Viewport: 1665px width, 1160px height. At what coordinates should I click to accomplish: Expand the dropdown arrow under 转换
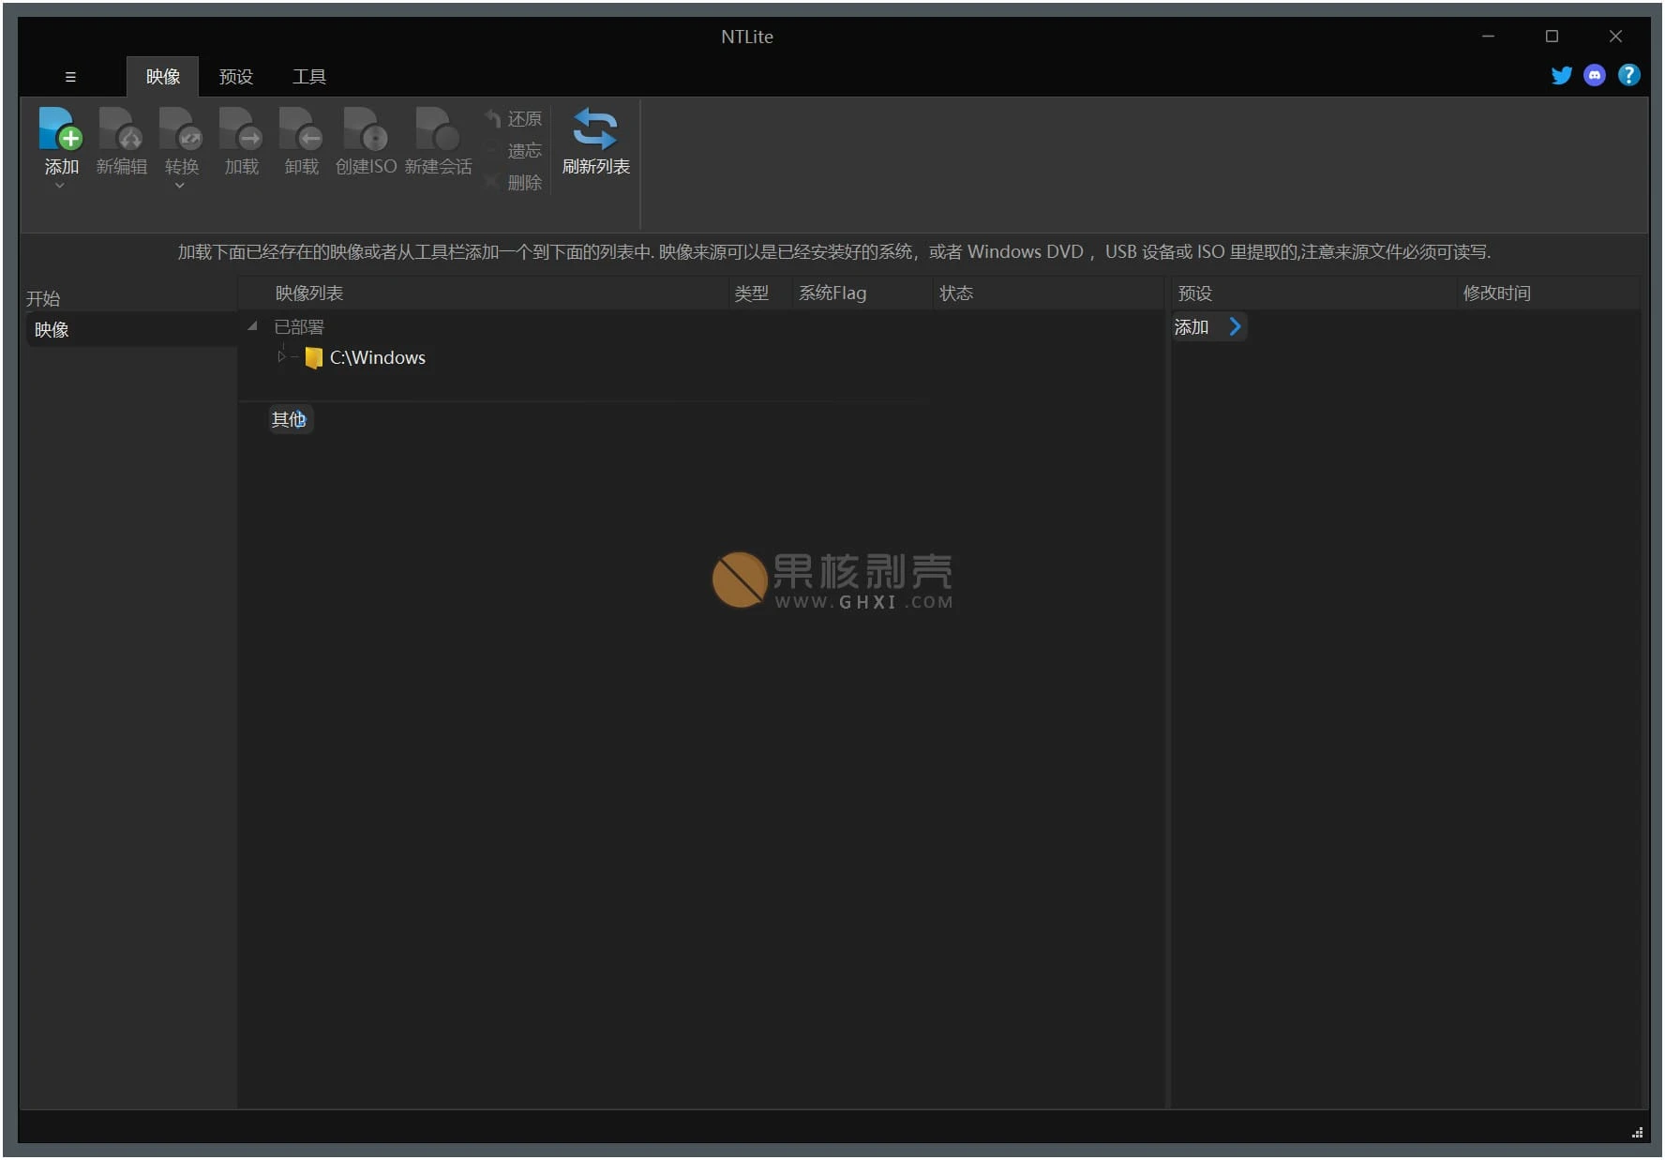(180, 186)
